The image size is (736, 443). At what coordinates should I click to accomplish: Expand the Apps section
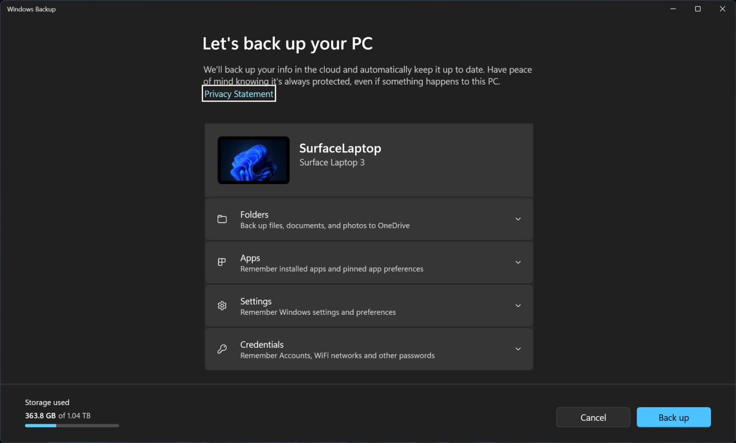[x=518, y=262]
